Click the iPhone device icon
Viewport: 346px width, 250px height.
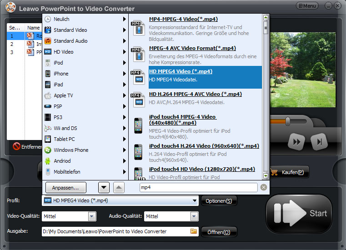48,74
